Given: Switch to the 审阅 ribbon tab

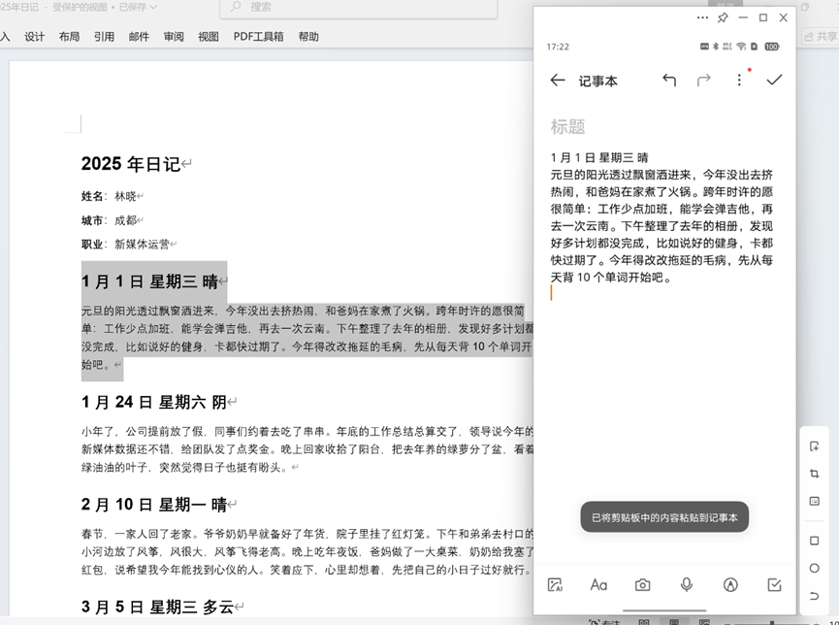Looking at the screenshot, I should click(174, 36).
